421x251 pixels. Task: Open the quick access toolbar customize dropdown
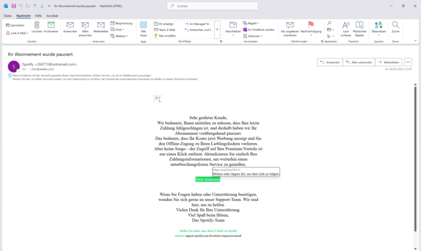[x=49, y=6]
